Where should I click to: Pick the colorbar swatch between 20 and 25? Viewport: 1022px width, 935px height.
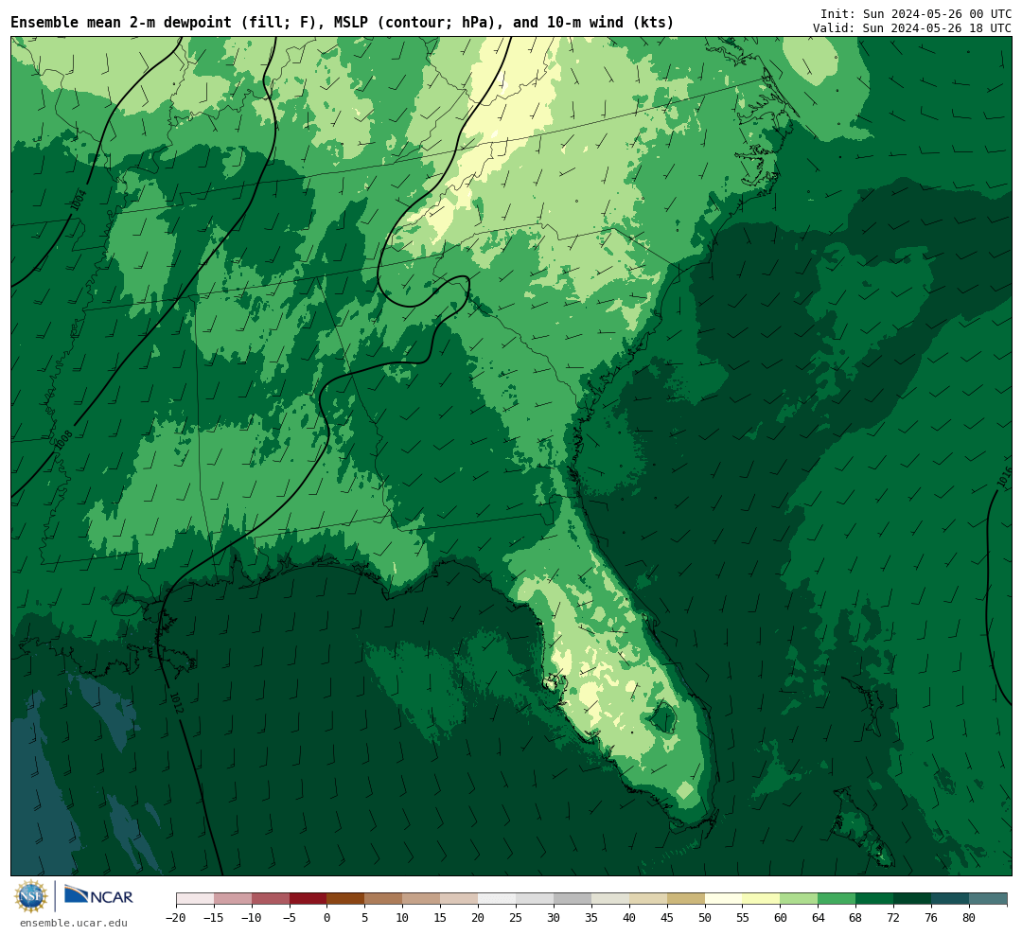coord(498,899)
